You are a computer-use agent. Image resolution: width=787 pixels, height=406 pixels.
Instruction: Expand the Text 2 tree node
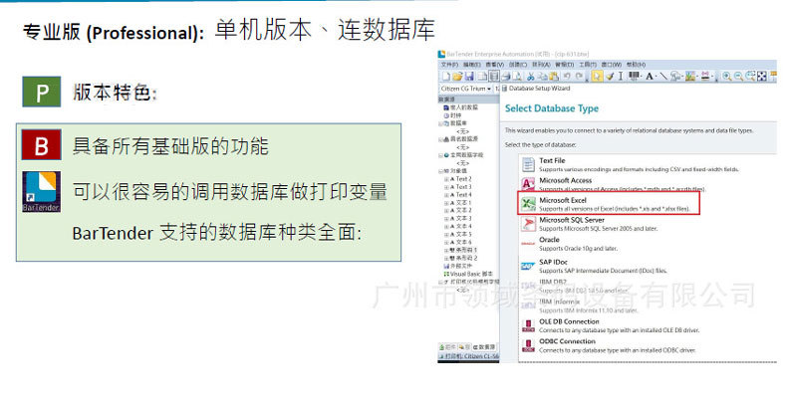(446, 179)
